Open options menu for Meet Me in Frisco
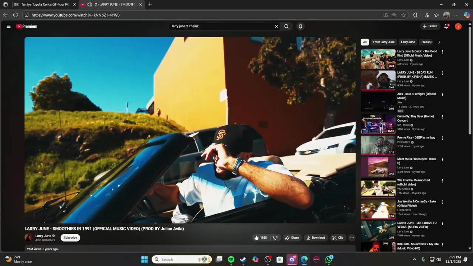Viewport: 473px width, 266px height. [x=442, y=160]
